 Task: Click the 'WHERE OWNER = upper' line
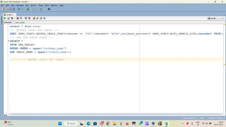38,48
